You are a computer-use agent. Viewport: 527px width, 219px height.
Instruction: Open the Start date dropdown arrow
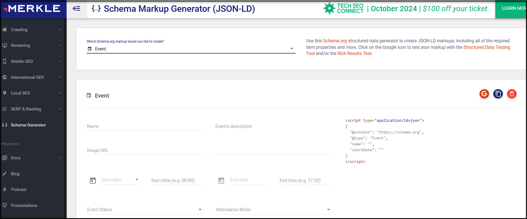pos(137,180)
